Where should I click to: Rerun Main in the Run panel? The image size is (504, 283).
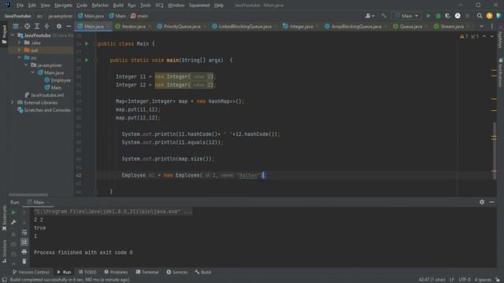(x=13, y=212)
